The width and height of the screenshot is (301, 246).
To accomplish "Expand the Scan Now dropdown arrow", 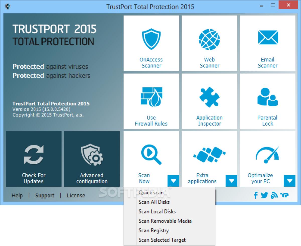I will [174, 181].
